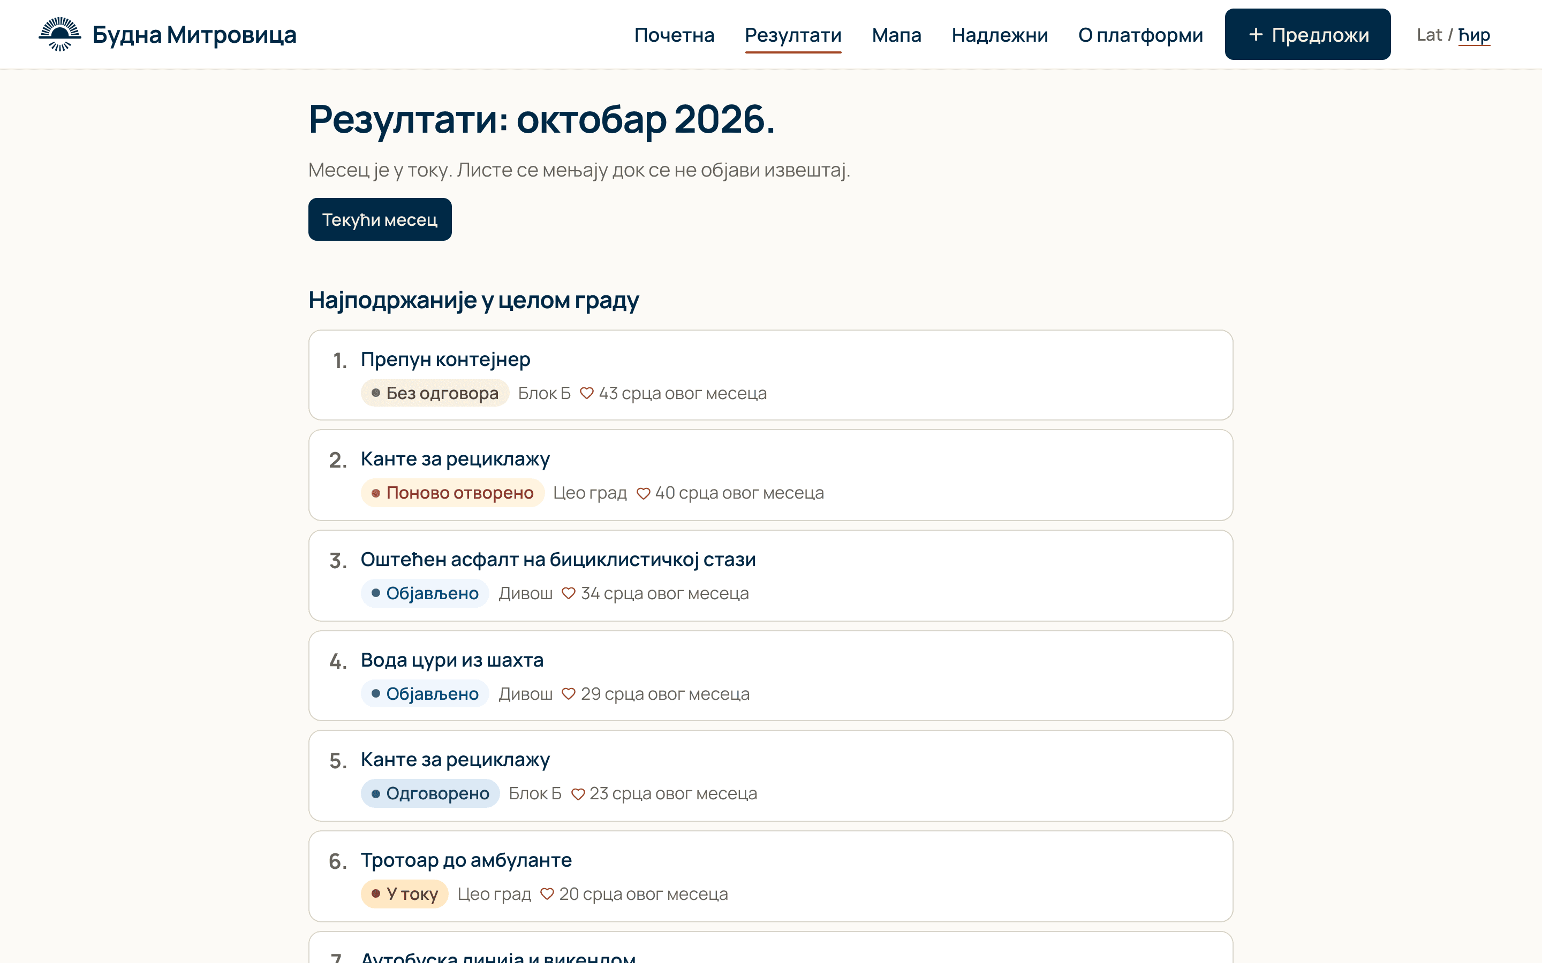Click the + Предложи button
The height and width of the screenshot is (963, 1542).
click(1307, 34)
